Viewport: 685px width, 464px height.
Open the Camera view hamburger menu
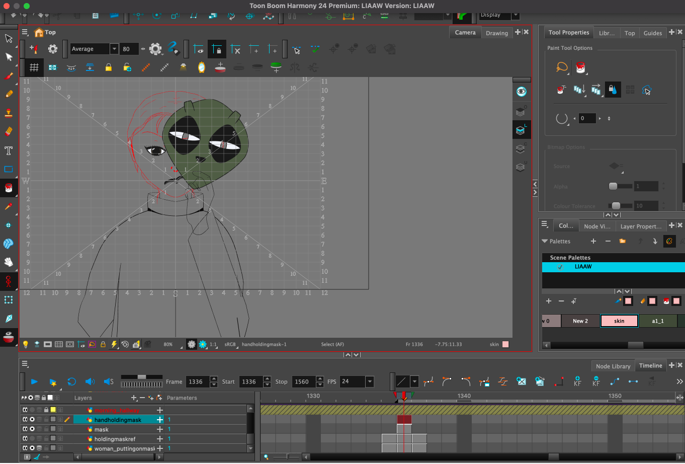click(x=25, y=32)
